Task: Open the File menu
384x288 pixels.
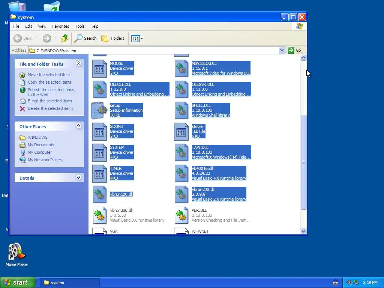Action: [x=16, y=26]
